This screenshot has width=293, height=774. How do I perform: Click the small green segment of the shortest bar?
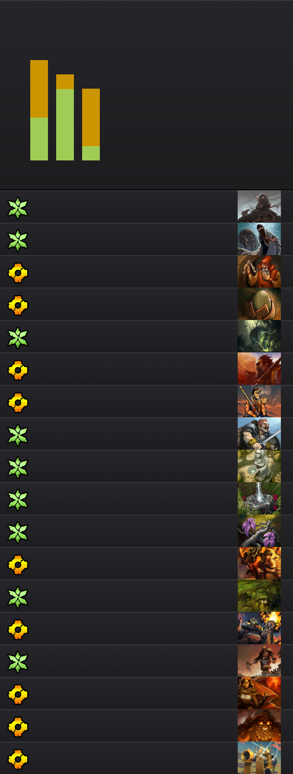pyautogui.click(x=91, y=153)
